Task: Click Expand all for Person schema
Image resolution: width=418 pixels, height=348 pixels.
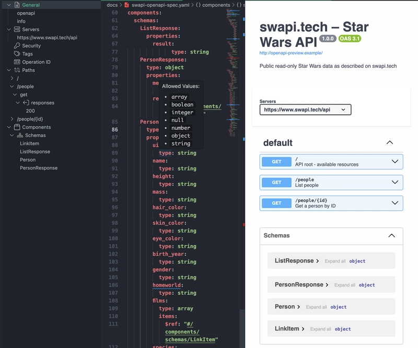Action: tap(317, 307)
